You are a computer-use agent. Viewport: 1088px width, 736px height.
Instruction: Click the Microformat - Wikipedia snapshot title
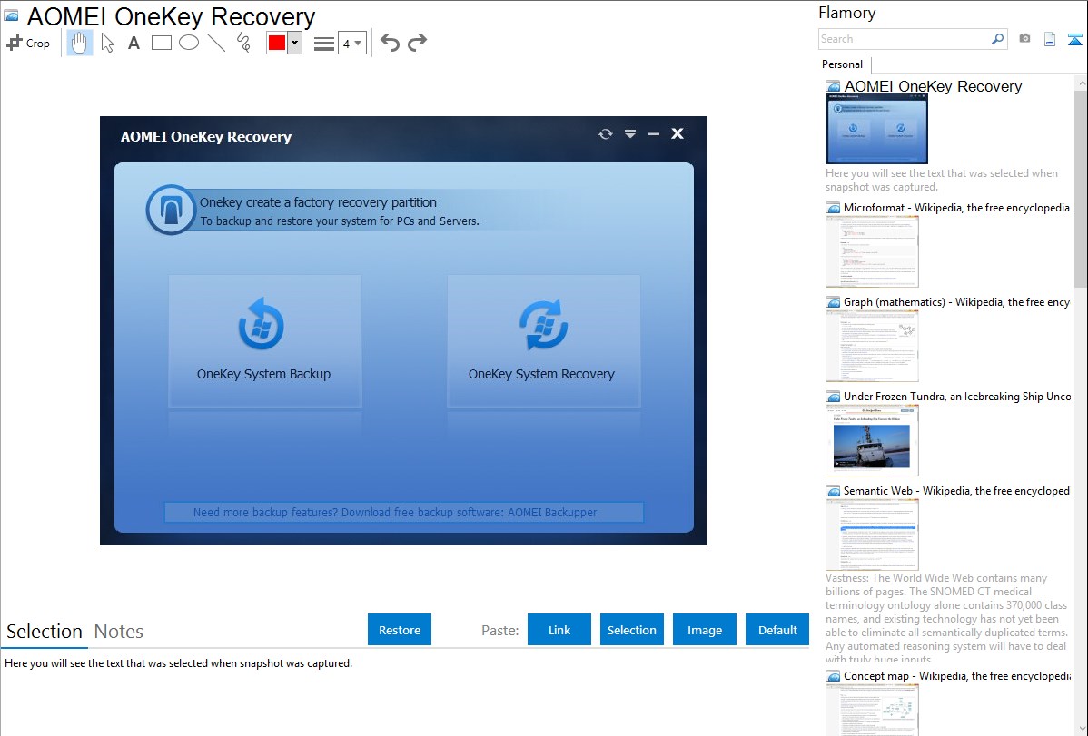coord(956,208)
